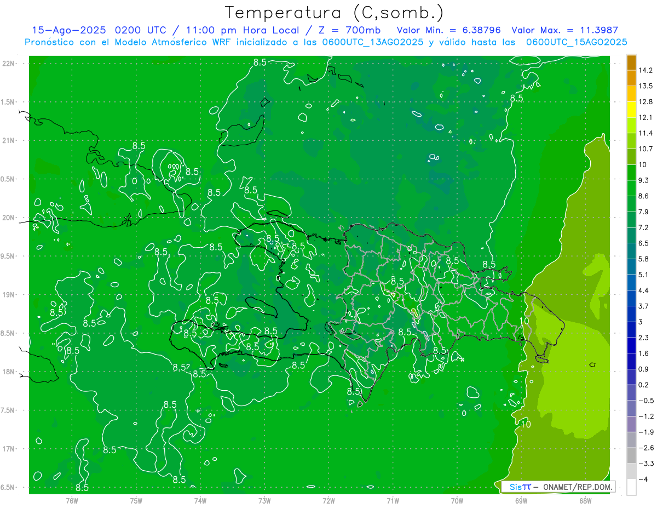This screenshot has height=508, width=657.
Task: Click the 13.5 colorbar value
Action: [645, 86]
